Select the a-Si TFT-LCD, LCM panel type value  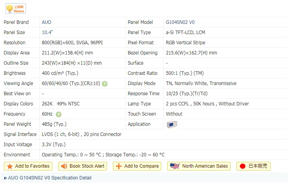click(x=185, y=33)
